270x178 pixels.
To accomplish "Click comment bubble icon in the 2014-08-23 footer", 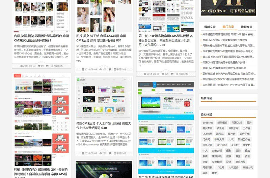I will coord(47,66).
